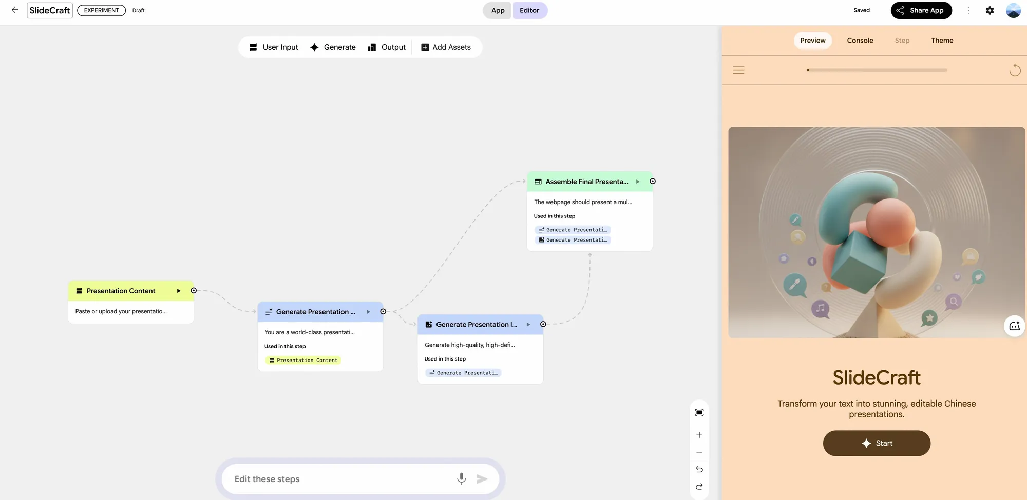Click the undo arrow icon
Image resolution: width=1027 pixels, height=500 pixels.
[x=699, y=469]
